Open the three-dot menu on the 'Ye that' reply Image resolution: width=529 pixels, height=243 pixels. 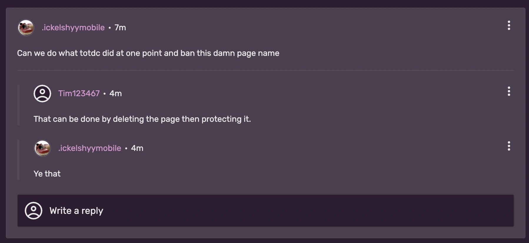point(509,147)
